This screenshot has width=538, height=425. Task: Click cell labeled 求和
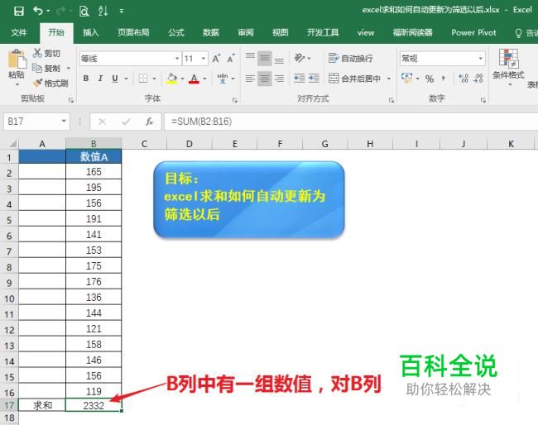(x=42, y=405)
